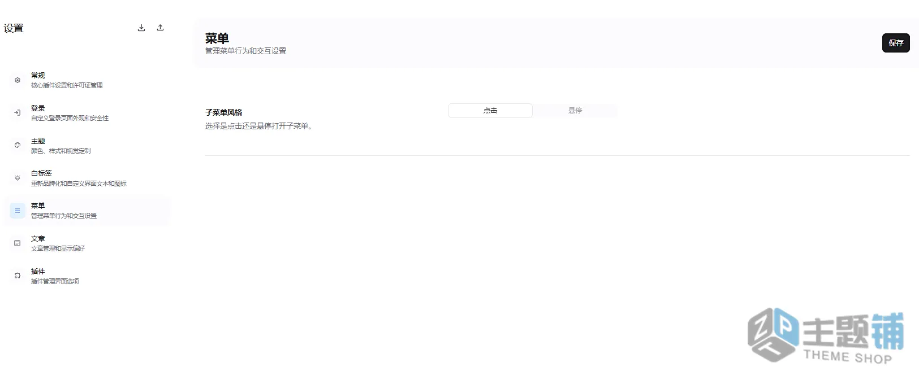Click the page subtitle 管理菜单行为和交互设置 in header
The height and width of the screenshot is (380, 919).
(x=245, y=51)
